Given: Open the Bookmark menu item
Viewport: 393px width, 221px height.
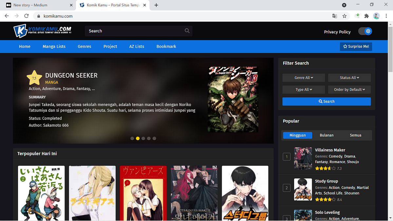Looking at the screenshot, I should pyautogui.click(x=166, y=46).
